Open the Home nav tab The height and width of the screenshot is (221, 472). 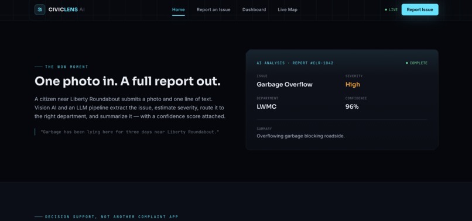(179, 9)
